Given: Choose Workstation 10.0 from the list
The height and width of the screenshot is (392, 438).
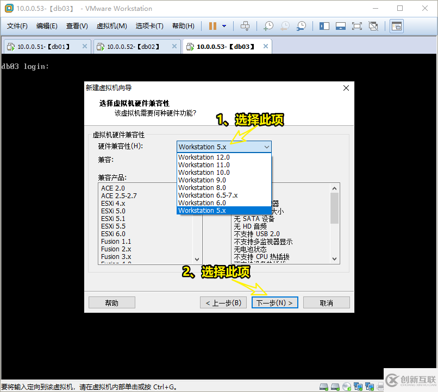Looking at the screenshot, I should tap(224, 173).
